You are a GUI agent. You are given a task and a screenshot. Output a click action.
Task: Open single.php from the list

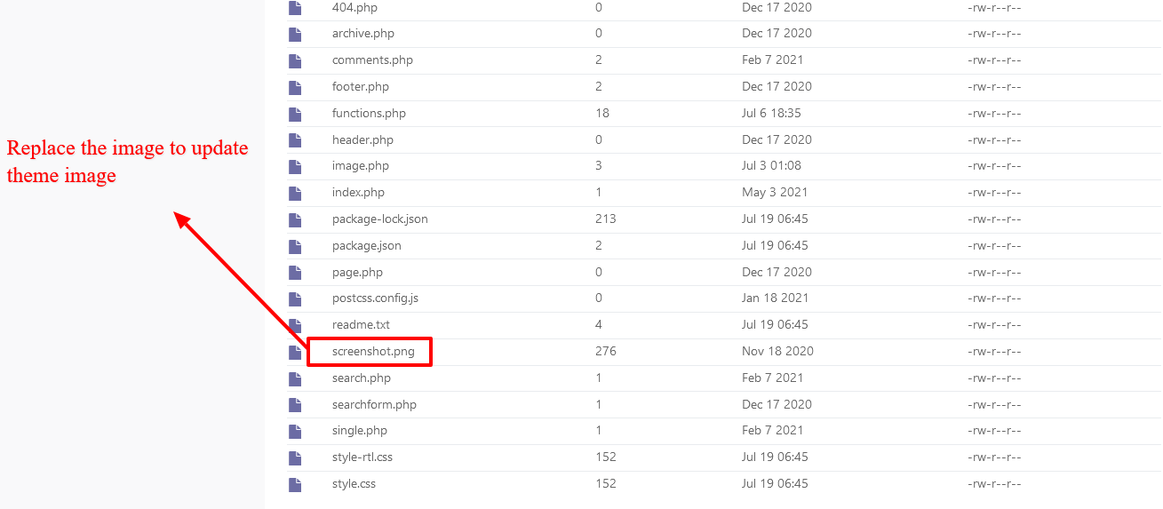coord(360,431)
